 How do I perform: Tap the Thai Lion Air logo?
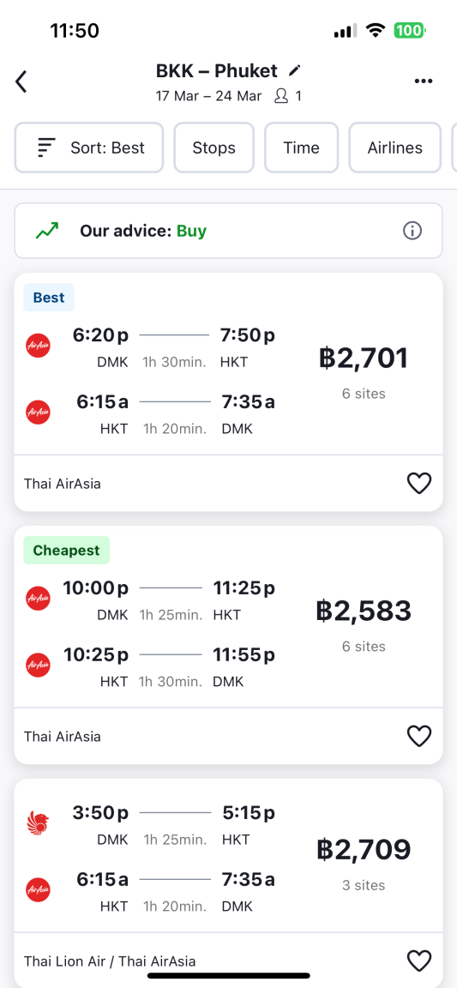tap(38, 822)
